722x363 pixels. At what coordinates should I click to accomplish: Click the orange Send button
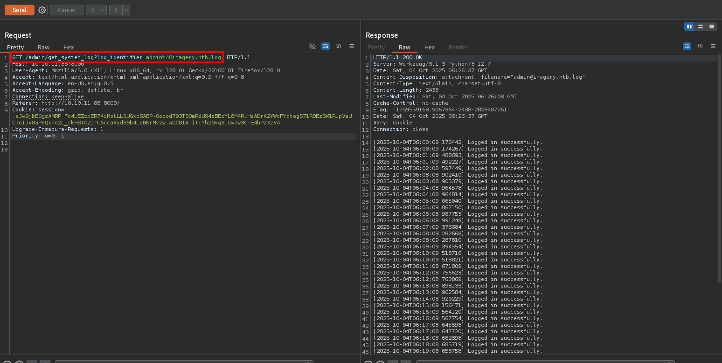click(x=19, y=10)
